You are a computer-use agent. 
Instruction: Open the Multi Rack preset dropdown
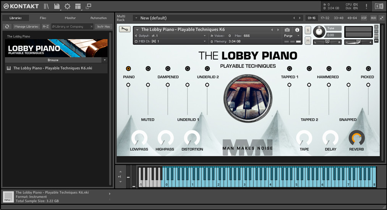136,18
